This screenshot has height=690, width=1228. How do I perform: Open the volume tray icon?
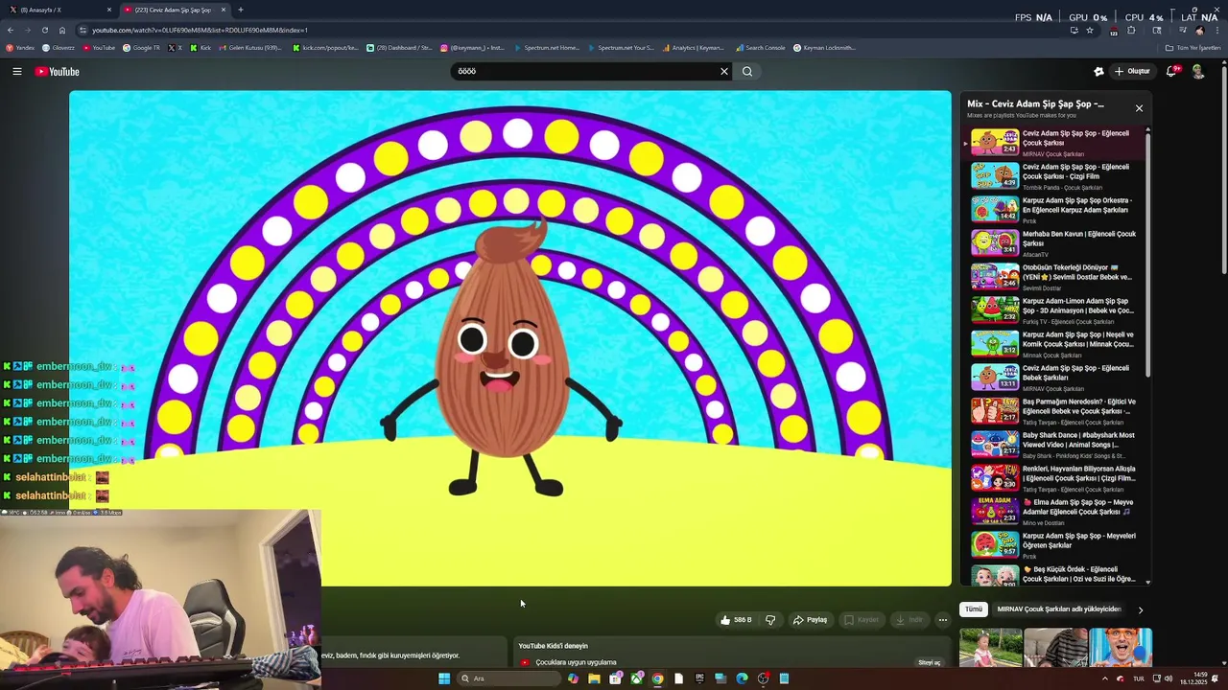[x=1169, y=678]
